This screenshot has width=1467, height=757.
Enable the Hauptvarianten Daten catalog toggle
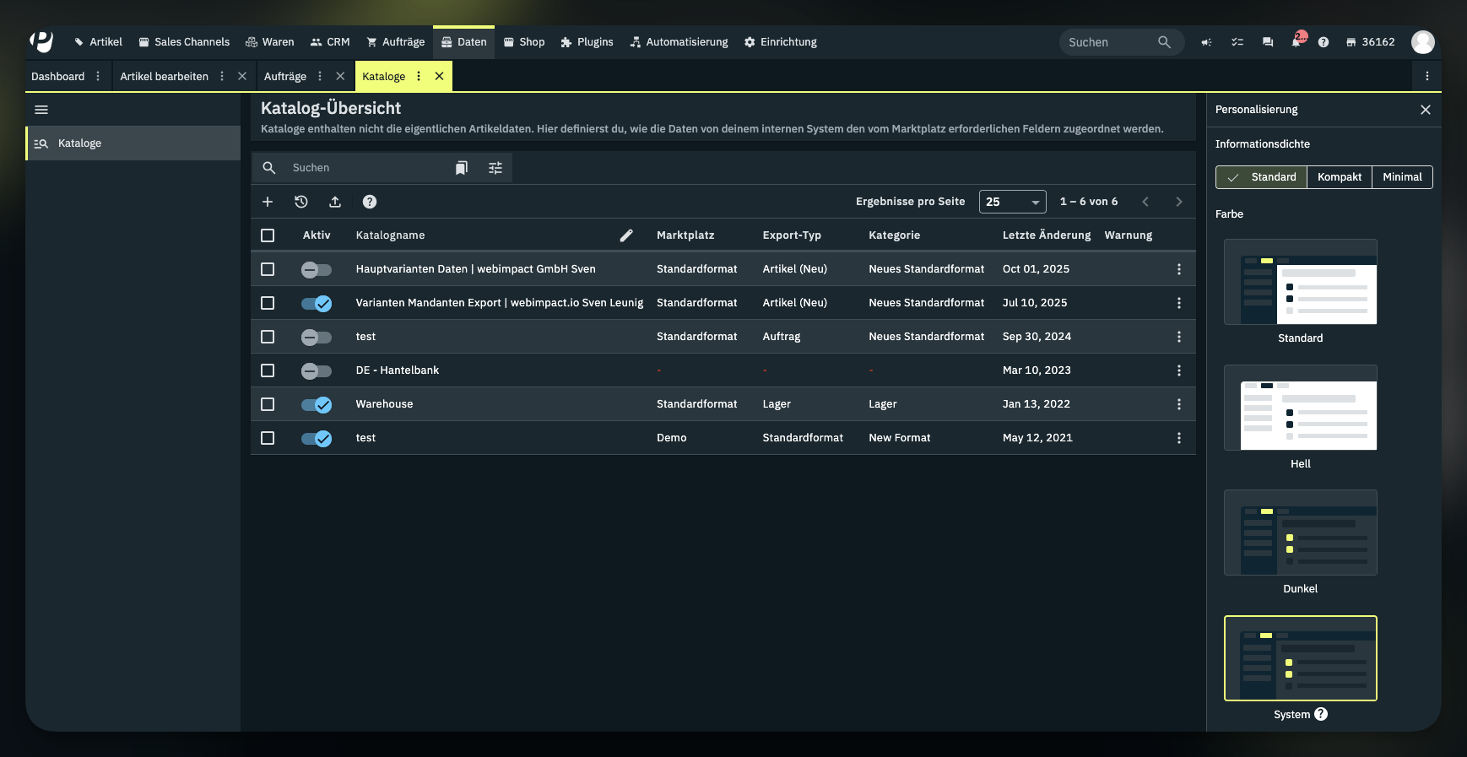coord(317,269)
